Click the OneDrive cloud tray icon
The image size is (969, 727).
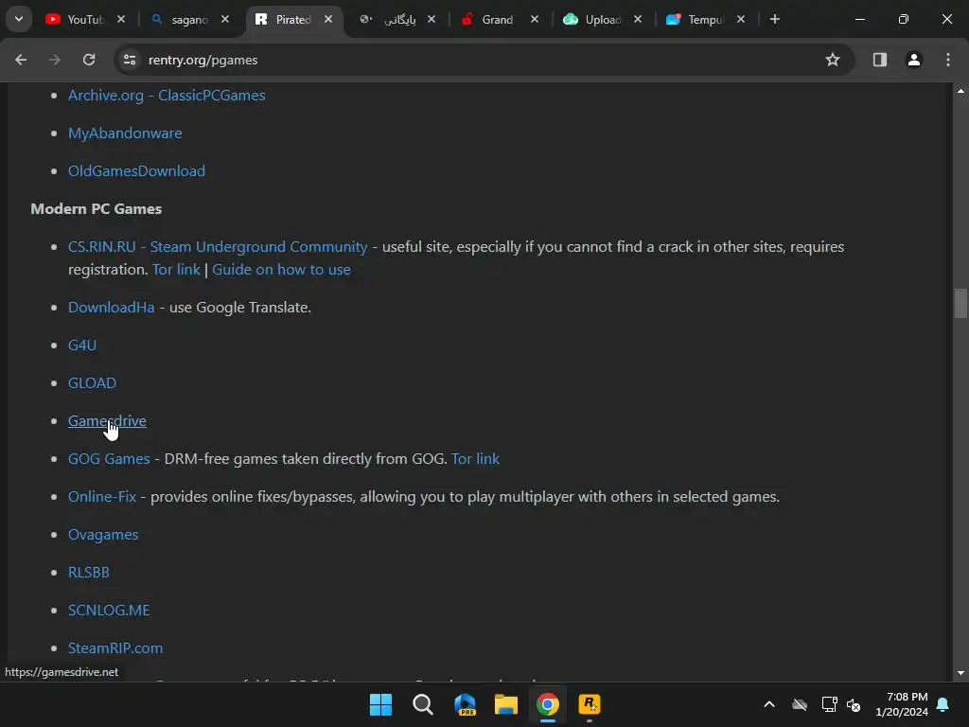[800, 704]
